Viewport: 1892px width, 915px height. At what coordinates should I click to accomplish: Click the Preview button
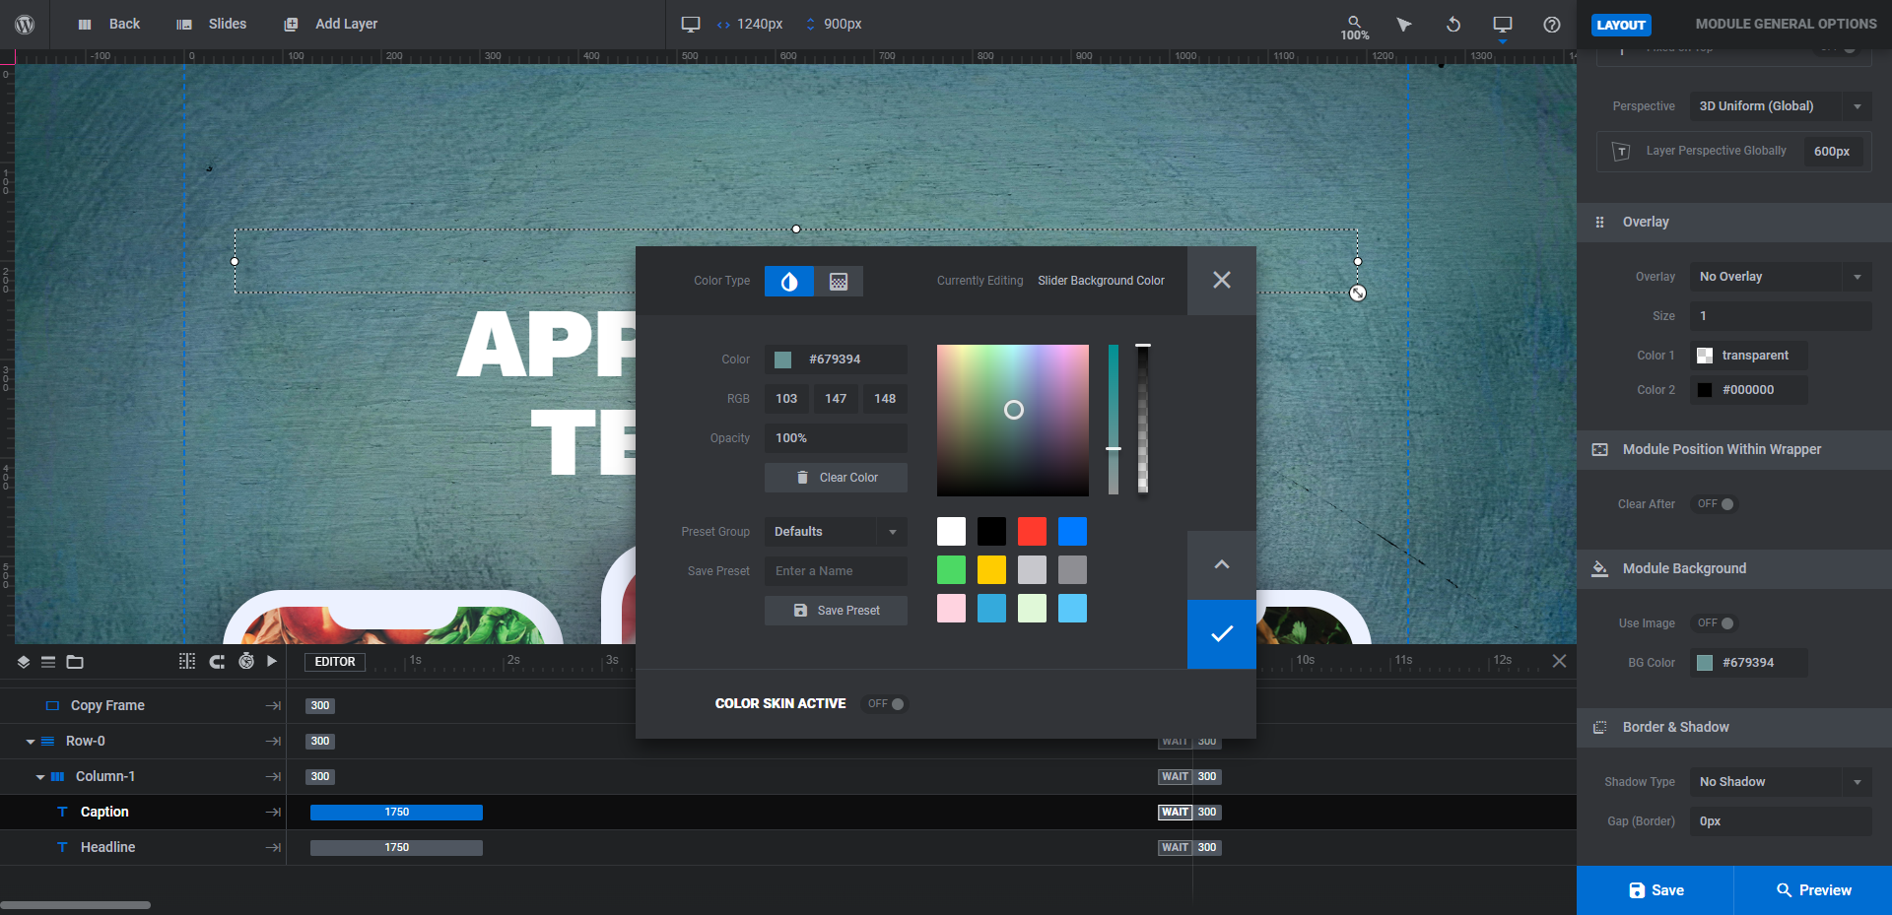coord(1813,890)
